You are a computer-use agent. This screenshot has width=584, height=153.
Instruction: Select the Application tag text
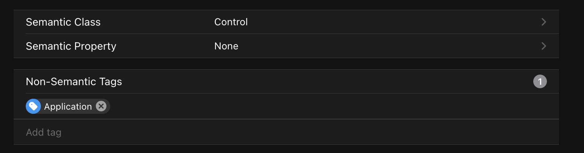pos(68,107)
